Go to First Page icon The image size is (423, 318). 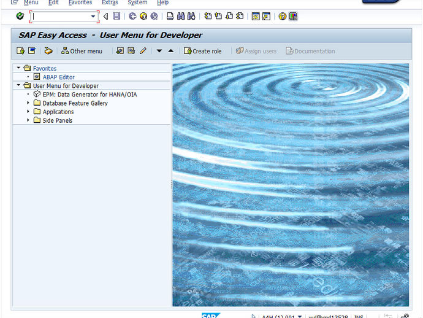click(x=208, y=16)
